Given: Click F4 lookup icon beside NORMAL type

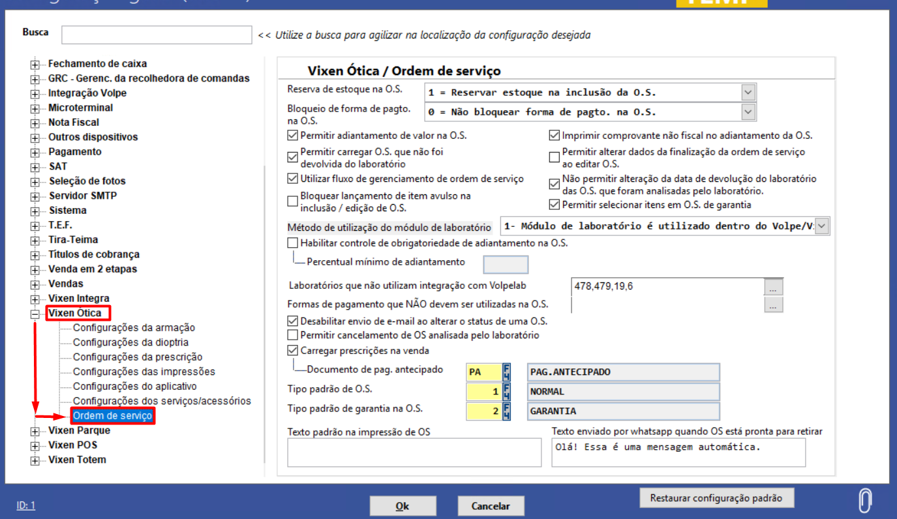Looking at the screenshot, I should [x=507, y=392].
